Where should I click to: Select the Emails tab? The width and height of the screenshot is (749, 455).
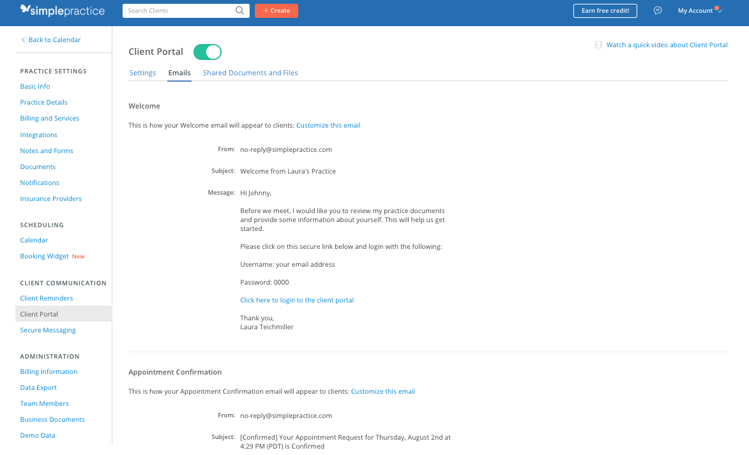pyautogui.click(x=179, y=73)
